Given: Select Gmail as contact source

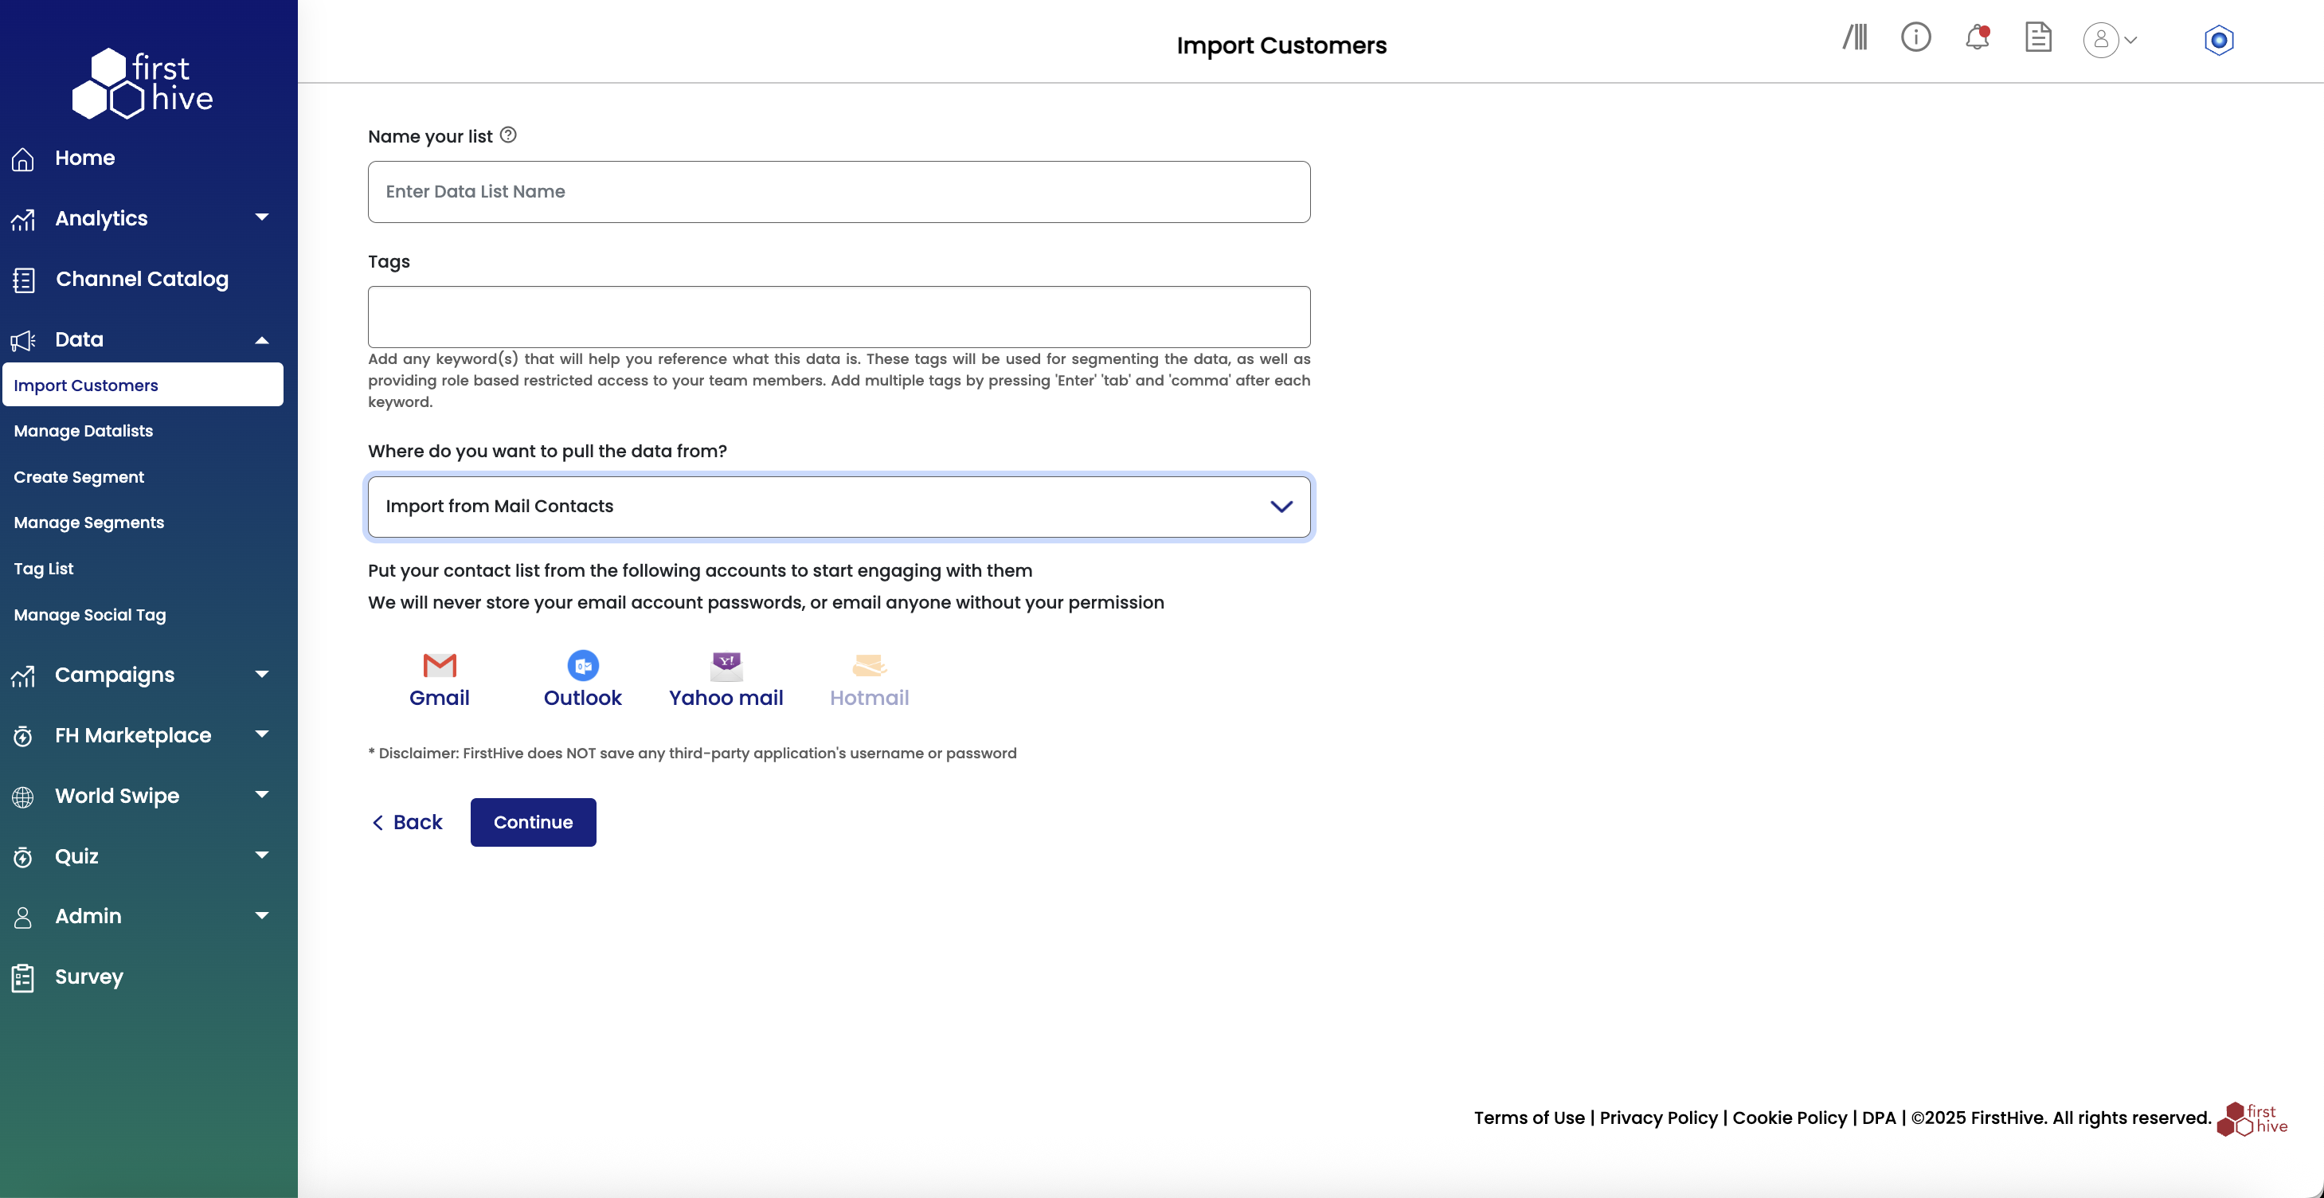Looking at the screenshot, I should (440, 680).
